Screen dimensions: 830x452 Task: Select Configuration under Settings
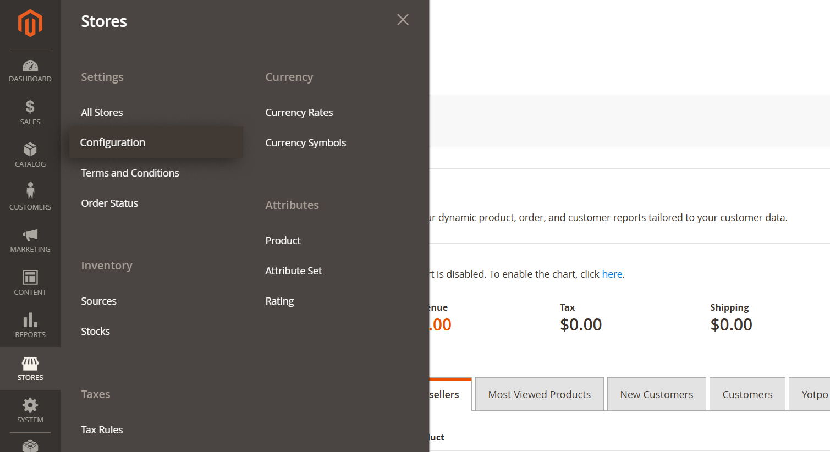click(x=113, y=142)
